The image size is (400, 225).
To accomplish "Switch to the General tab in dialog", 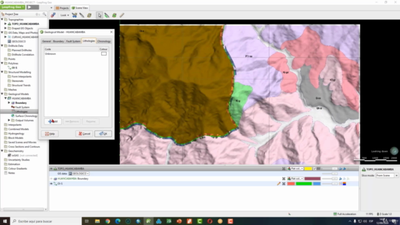I will 46,41.
